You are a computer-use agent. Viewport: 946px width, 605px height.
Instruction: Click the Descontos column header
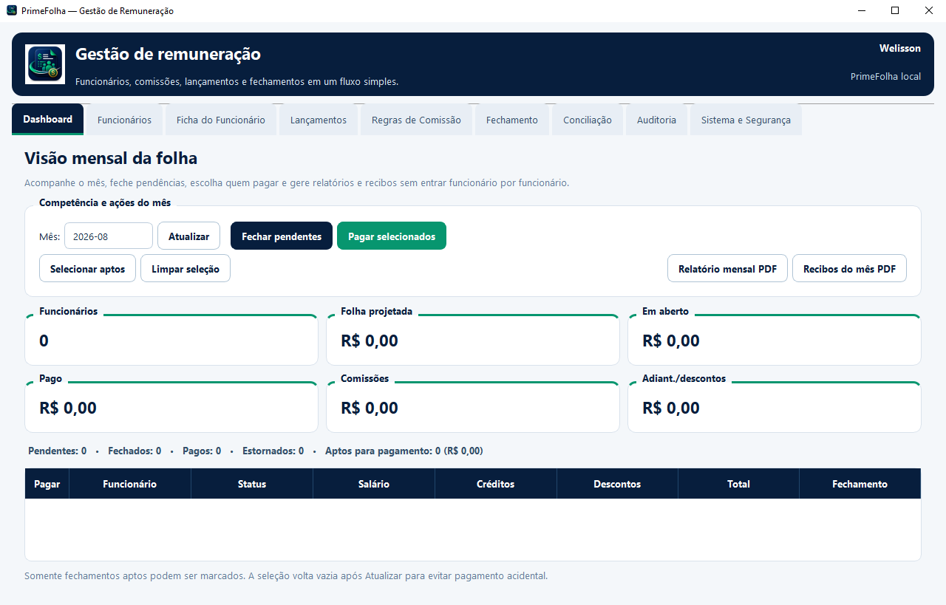[x=617, y=484]
